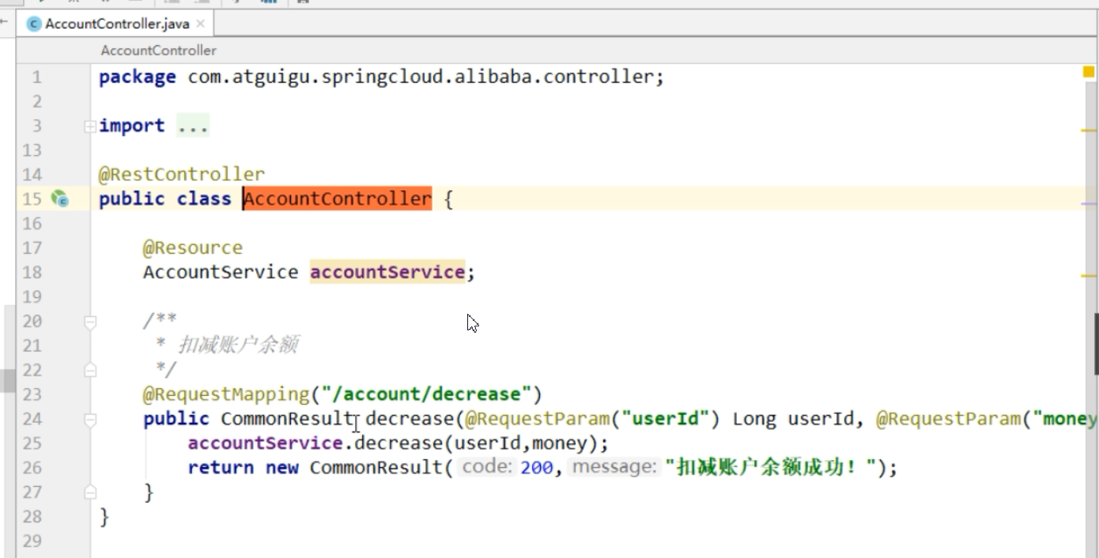
Task: Expand the folded import section on line 3
Action: pyautogui.click(x=90, y=126)
